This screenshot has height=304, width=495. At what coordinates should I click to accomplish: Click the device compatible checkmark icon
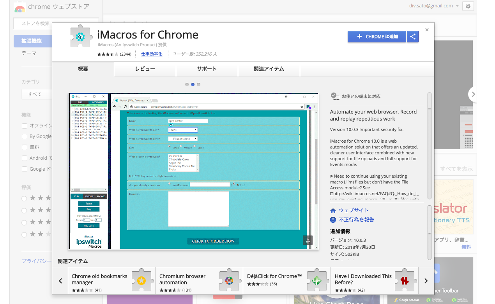pyautogui.click(x=334, y=96)
